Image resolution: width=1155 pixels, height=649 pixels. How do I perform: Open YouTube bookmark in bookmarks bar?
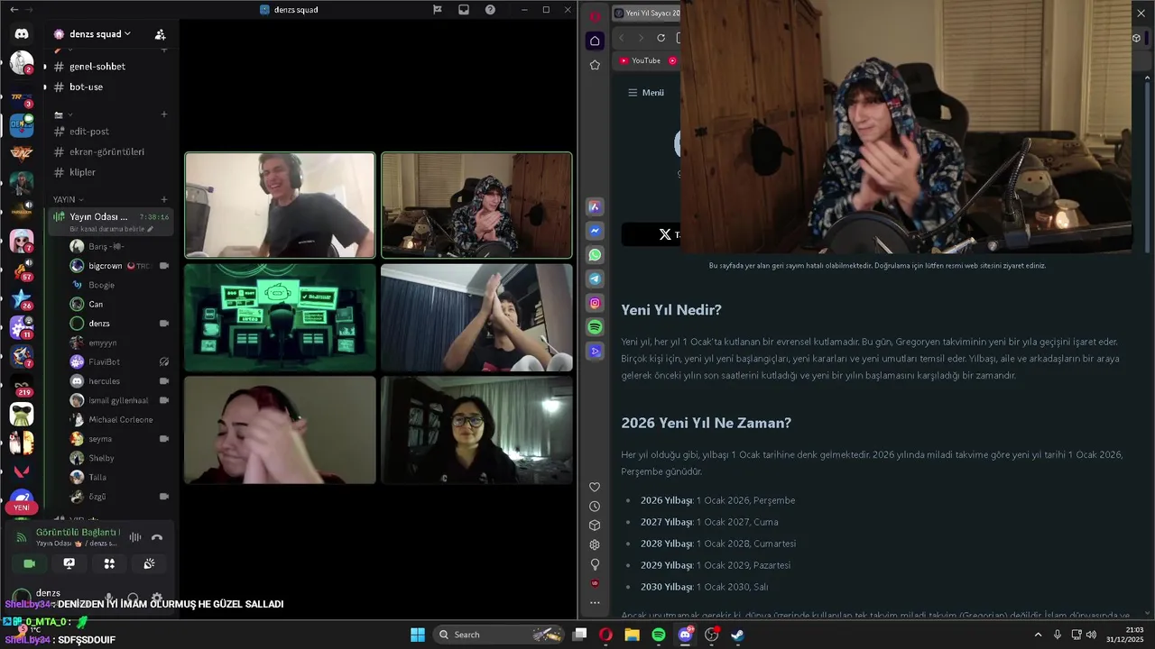640,60
